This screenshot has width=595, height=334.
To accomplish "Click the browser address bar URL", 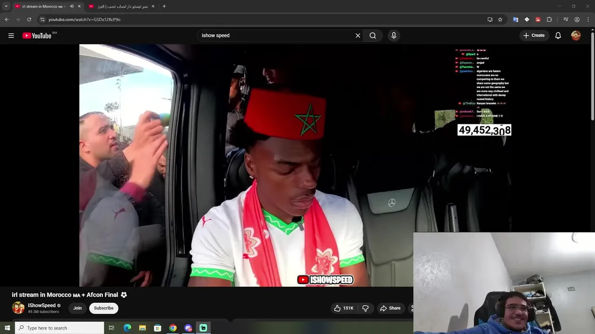I will [84, 19].
